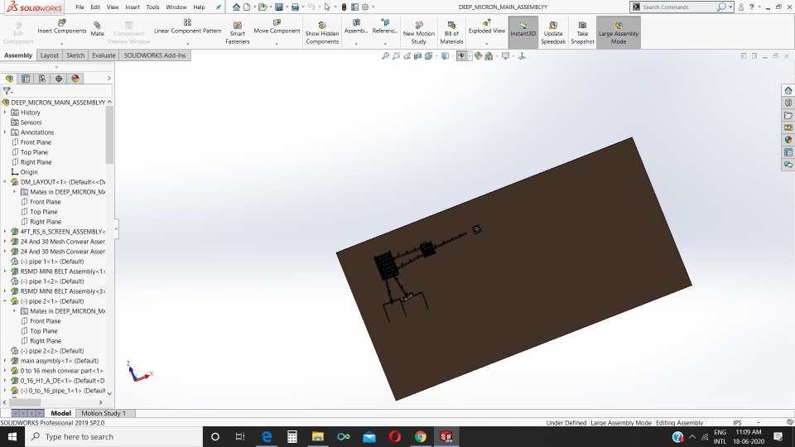Open Options gear icon
This screenshot has width=795, height=447.
365,7
